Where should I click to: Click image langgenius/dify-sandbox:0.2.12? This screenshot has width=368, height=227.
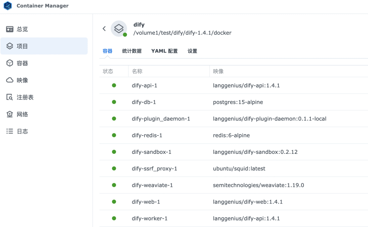point(255,152)
